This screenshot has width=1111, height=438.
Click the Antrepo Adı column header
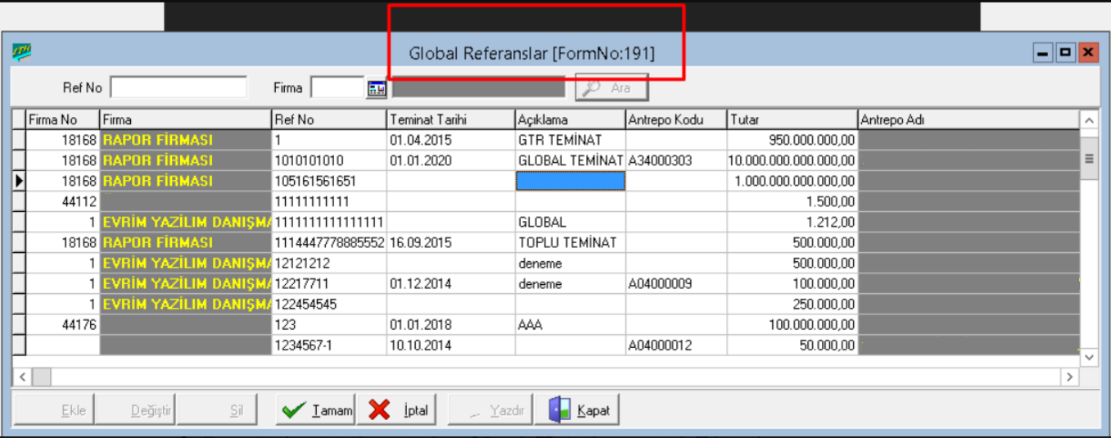pyautogui.click(x=969, y=120)
